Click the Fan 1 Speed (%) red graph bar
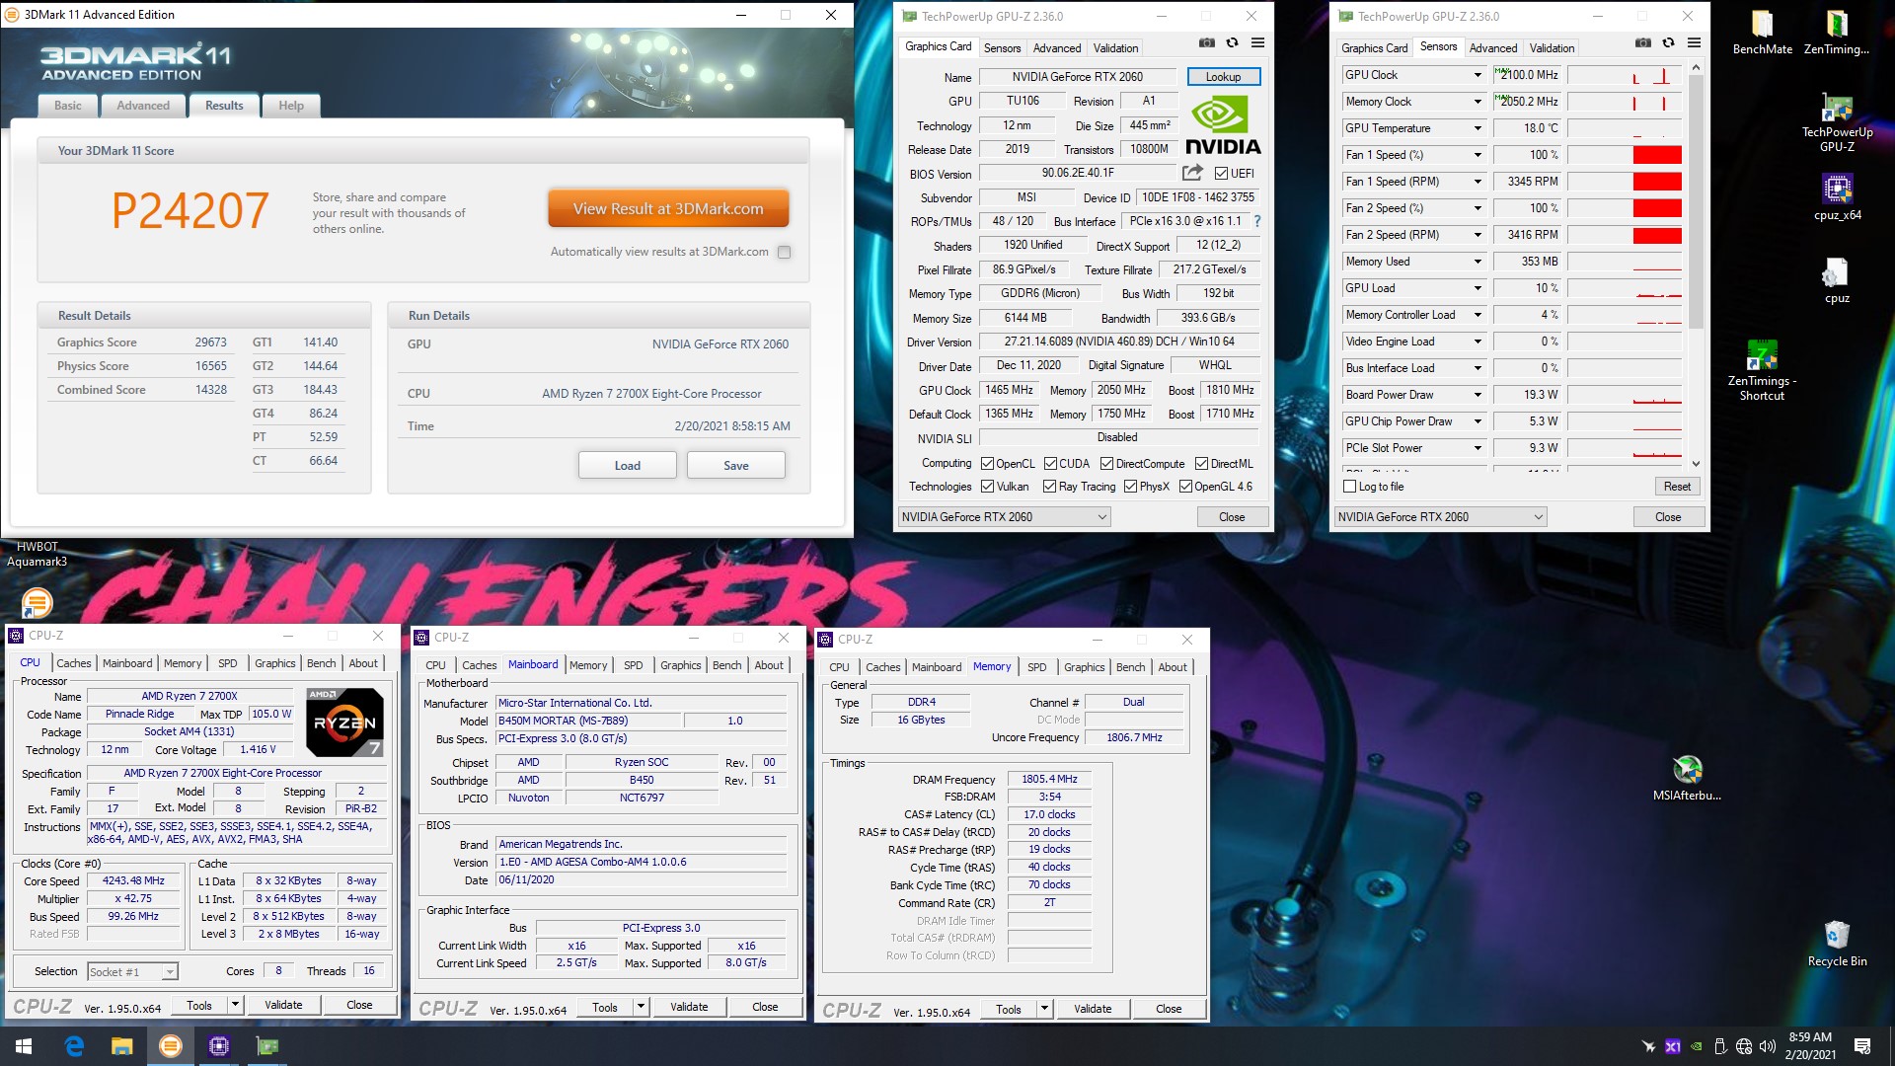 (x=1657, y=155)
